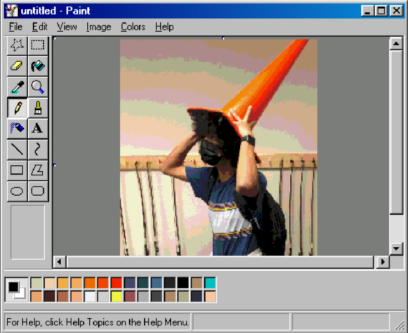Select the Airbrush spray can tool
Viewport: 408px width, 333px height.
(x=17, y=128)
